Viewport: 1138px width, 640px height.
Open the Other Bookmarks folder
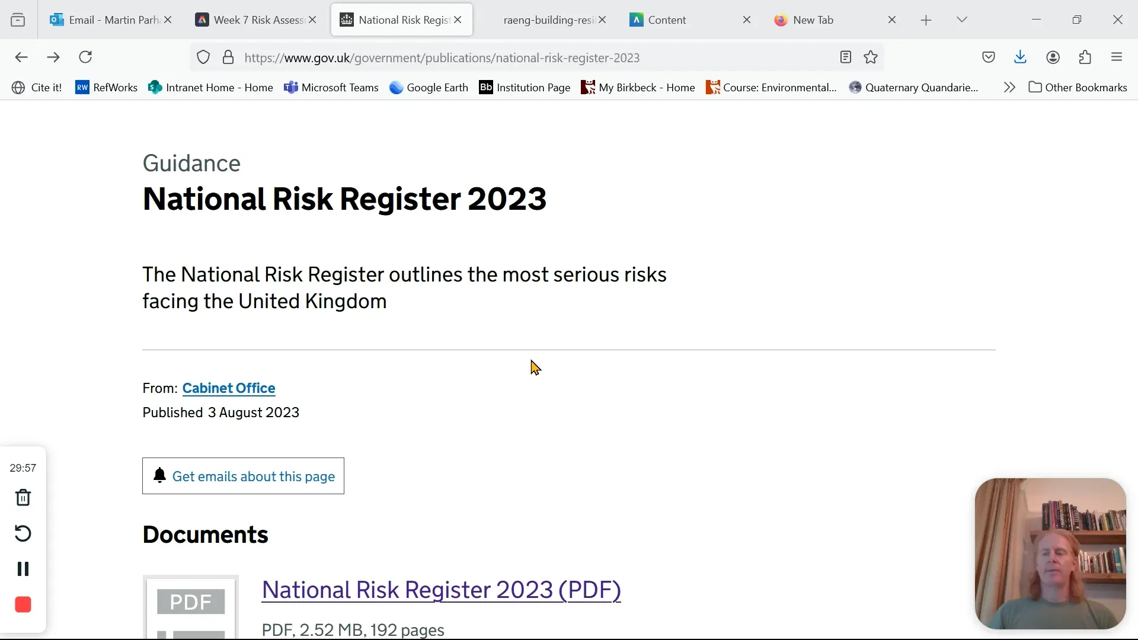point(1078,87)
